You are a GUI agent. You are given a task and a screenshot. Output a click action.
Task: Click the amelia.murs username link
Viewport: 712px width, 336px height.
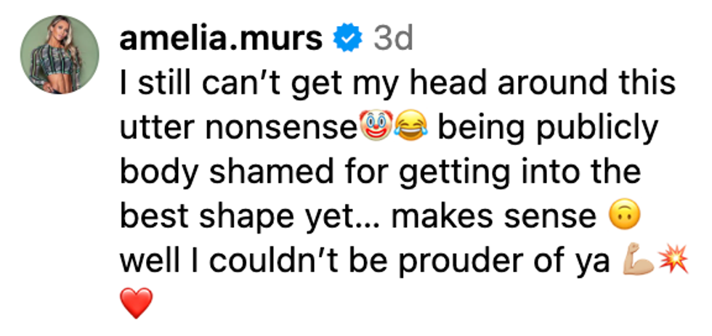[220, 40]
